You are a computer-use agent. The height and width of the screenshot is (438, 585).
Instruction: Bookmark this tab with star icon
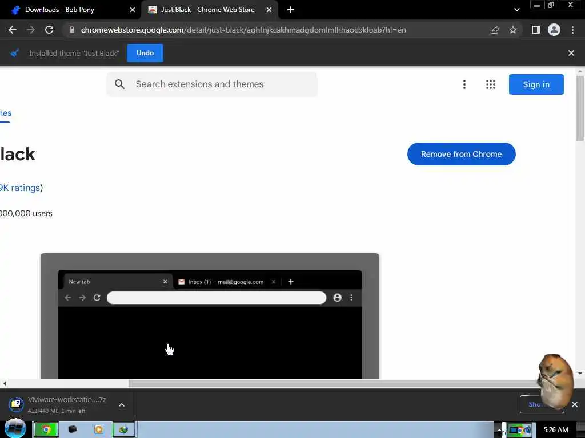tap(513, 30)
